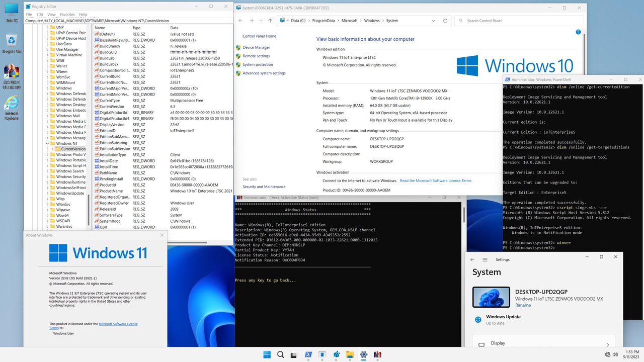Click the PowerShell window title bar icon
This screenshot has width=644, height=362.
point(507,79)
